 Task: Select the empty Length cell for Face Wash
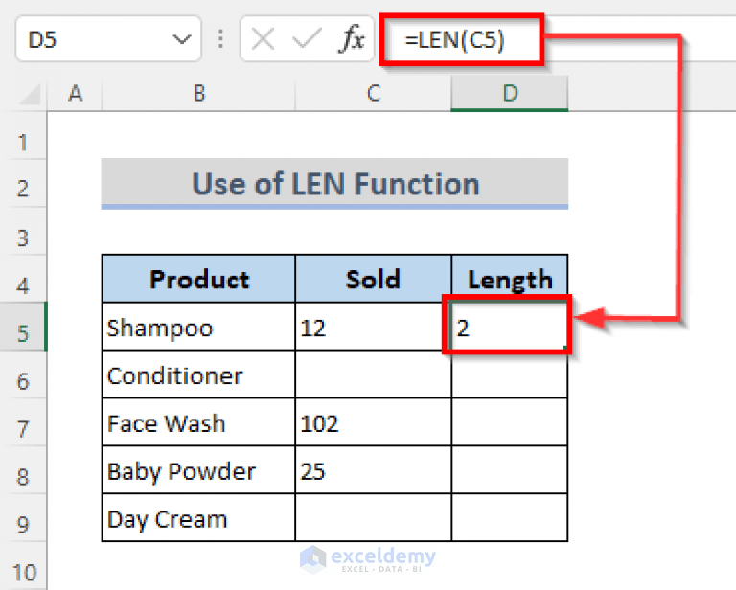pyautogui.click(x=510, y=422)
